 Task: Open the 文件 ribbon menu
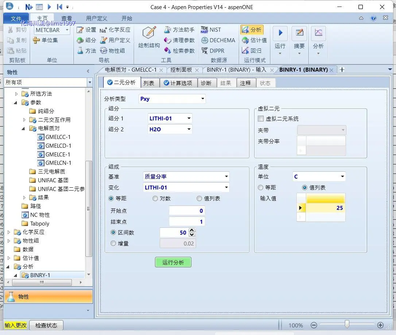[16, 19]
